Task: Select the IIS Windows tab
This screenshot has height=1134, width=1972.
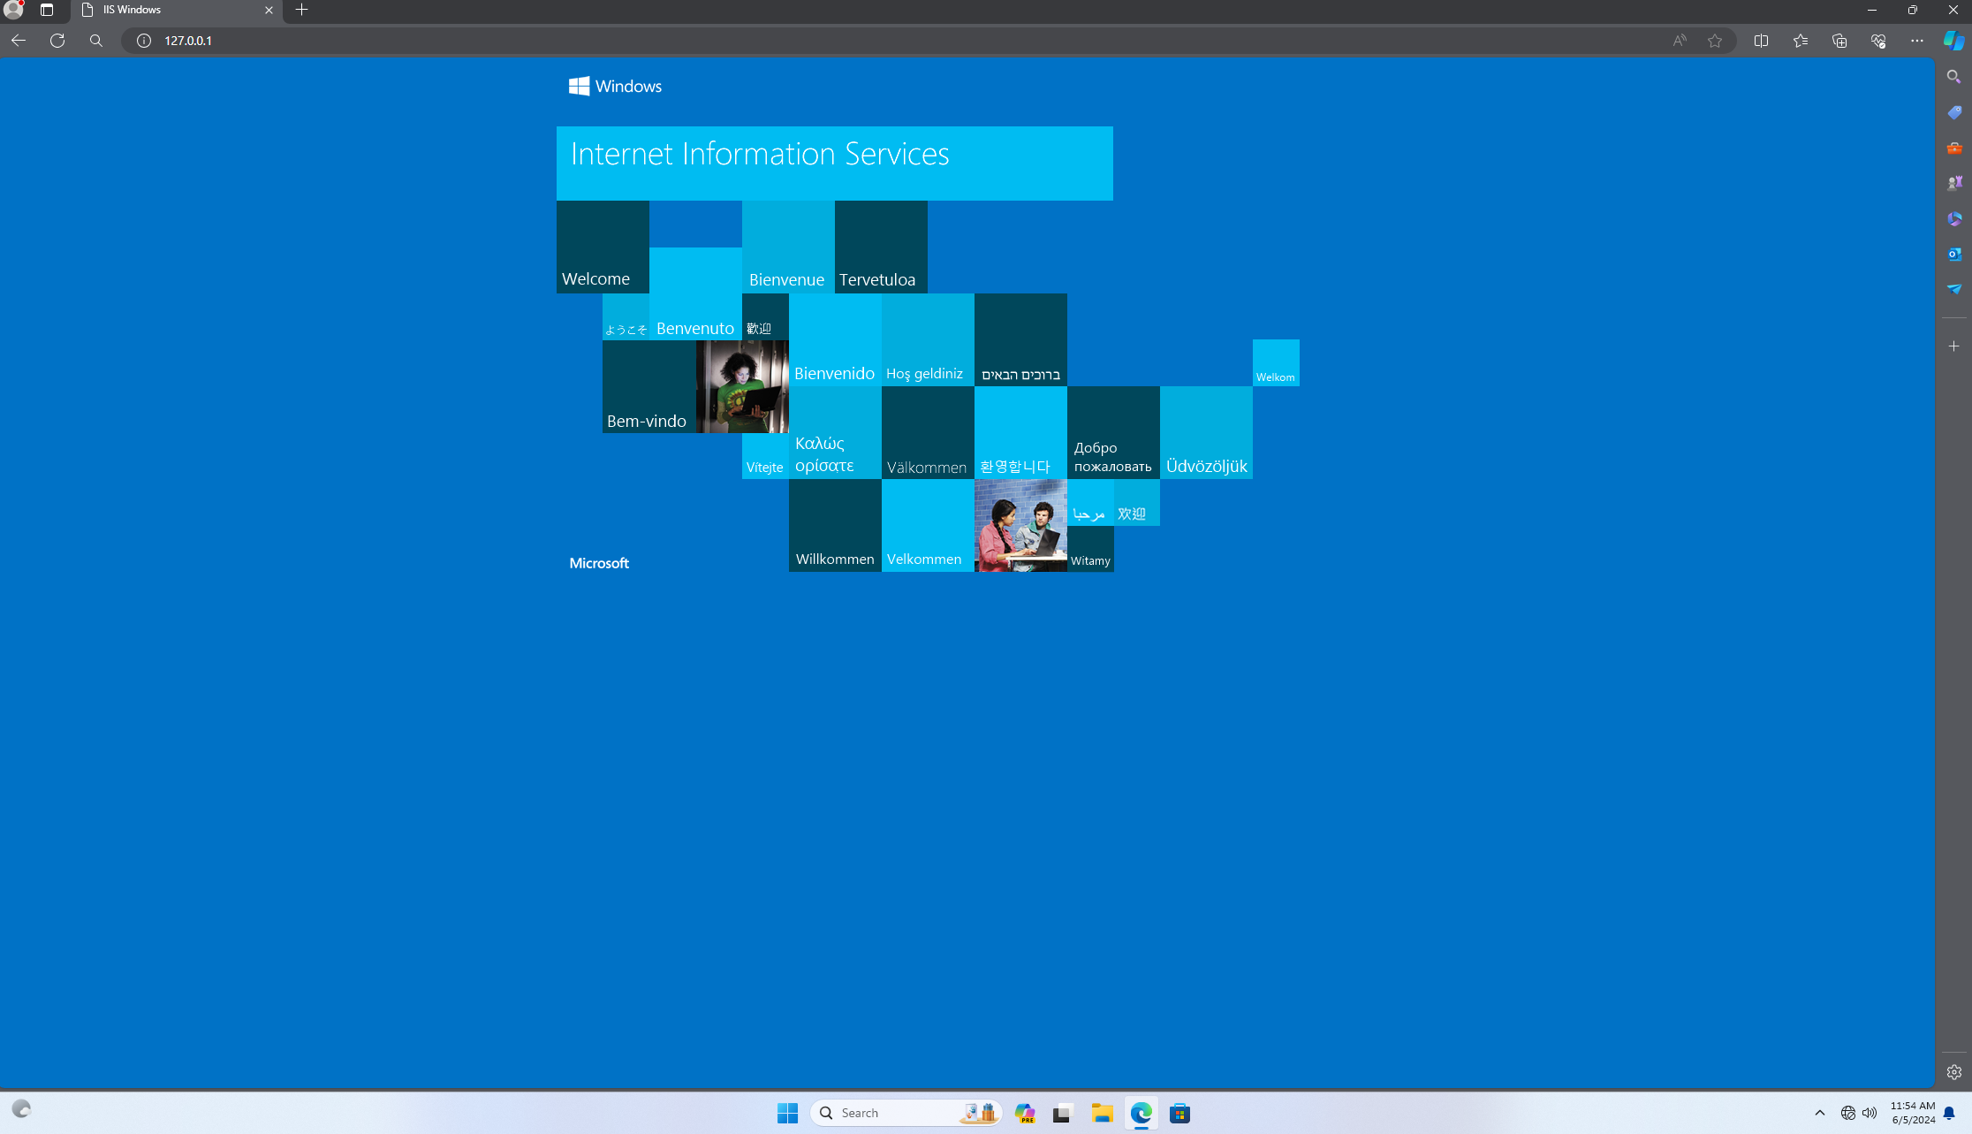Action: 177,11
